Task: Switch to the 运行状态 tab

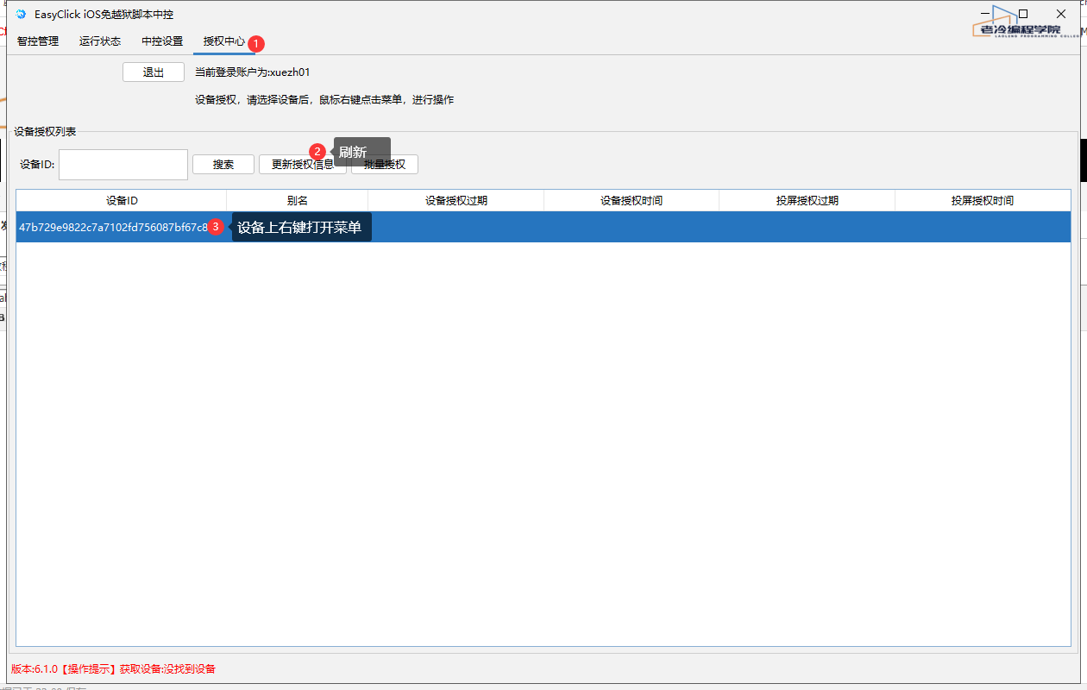Action: click(100, 41)
